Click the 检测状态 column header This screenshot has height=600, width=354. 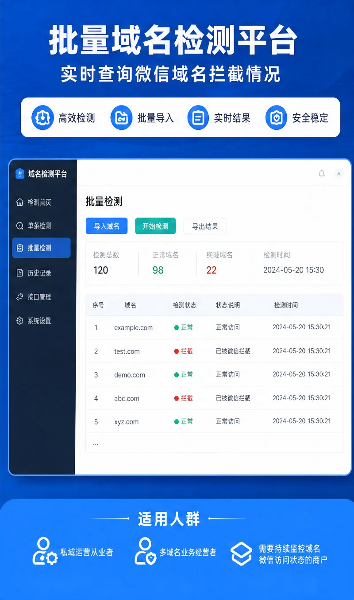185,305
